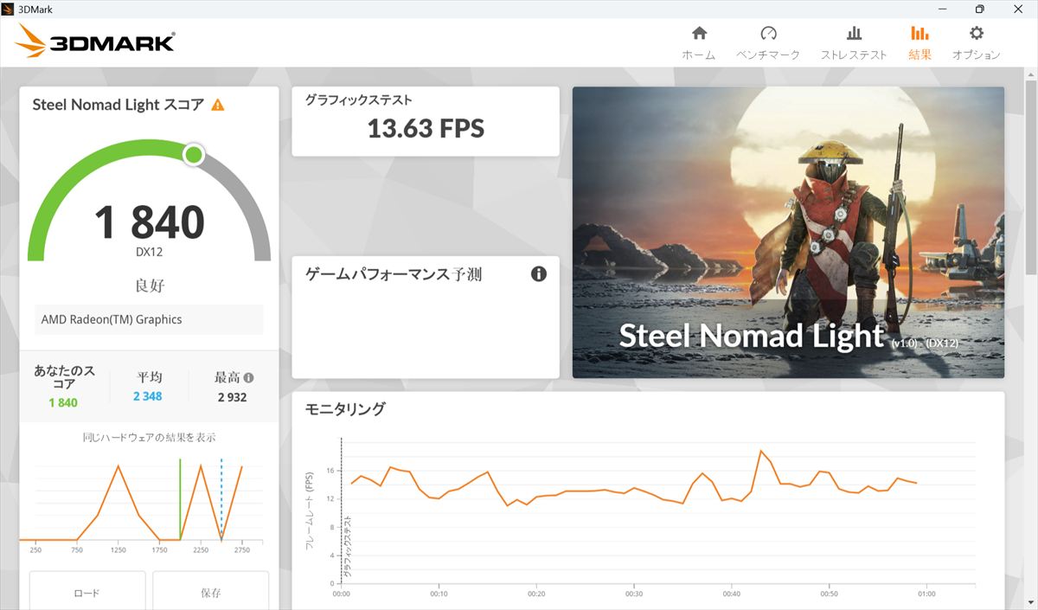Click the AMD Radeon(TM) Graphics label
The height and width of the screenshot is (610, 1038).
pyautogui.click(x=112, y=319)
